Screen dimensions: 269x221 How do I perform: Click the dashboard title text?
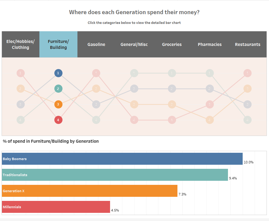[134, 12]
